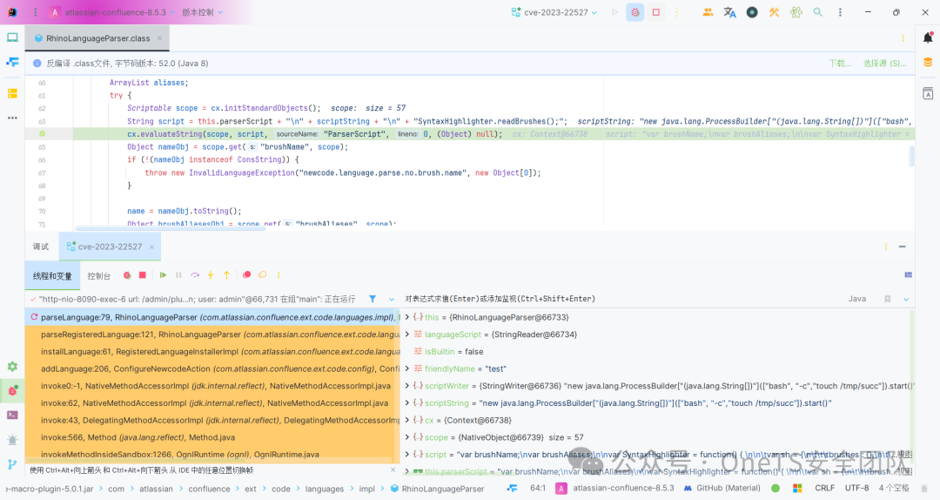Screen dimensions: 940x500
Task: Switch to 线程和变量 threads and variables tab
Action: coord(52,275)
